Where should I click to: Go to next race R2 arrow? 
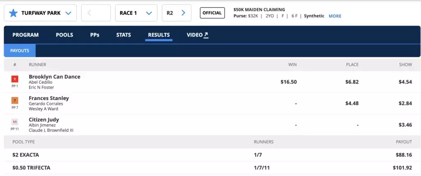point(183,13)
